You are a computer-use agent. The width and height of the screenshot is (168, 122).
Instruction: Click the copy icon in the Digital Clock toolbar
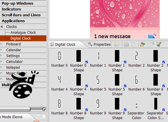[x=126, y=44]
